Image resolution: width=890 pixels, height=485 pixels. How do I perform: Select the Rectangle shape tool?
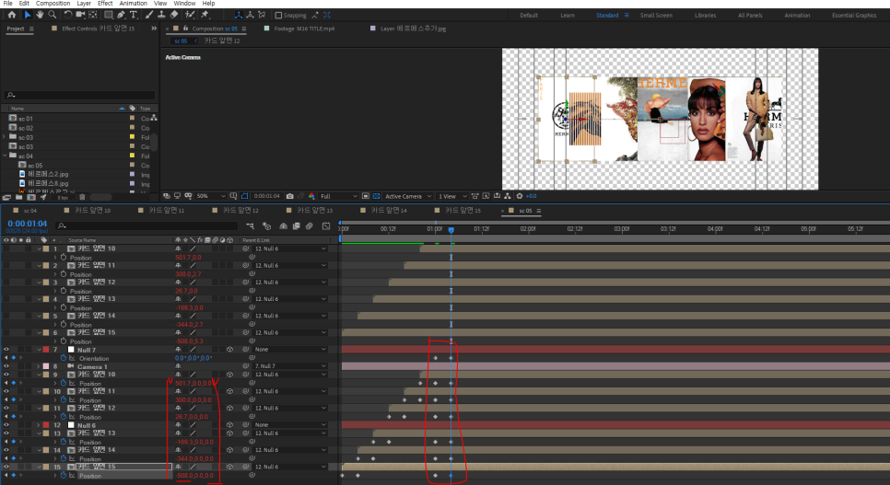point(108,15)
